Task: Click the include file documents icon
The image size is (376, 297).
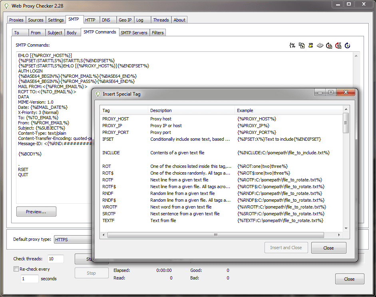Action: (301, 45)
